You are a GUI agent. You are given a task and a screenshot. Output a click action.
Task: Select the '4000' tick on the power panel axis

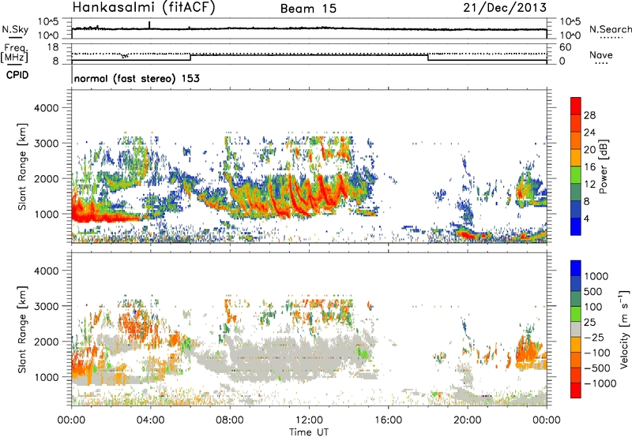46,108
